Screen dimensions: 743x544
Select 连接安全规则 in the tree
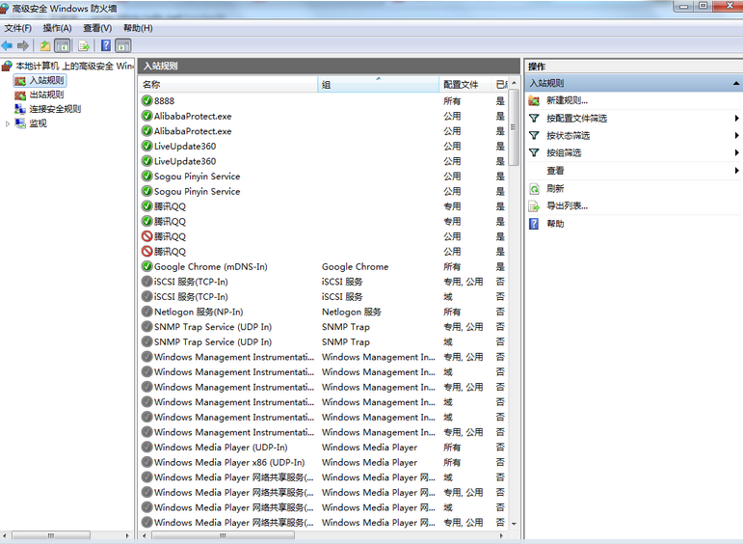pyautogui.click(x=55, y=109)
